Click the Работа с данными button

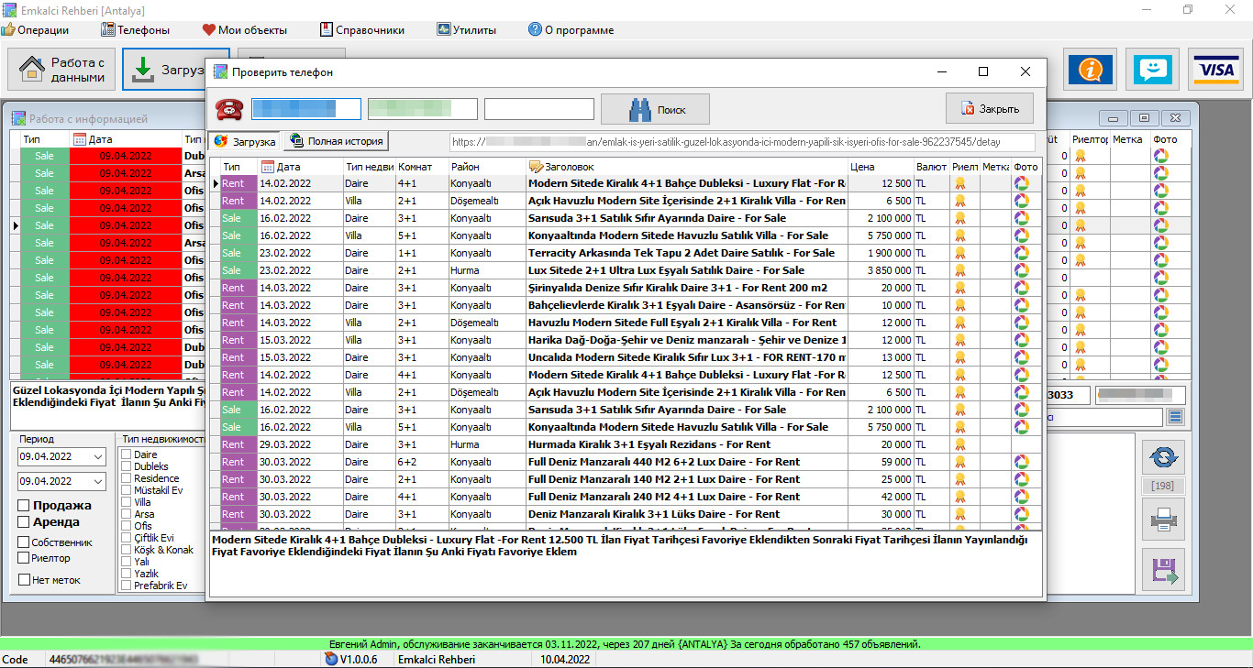[x=62, y=70]
